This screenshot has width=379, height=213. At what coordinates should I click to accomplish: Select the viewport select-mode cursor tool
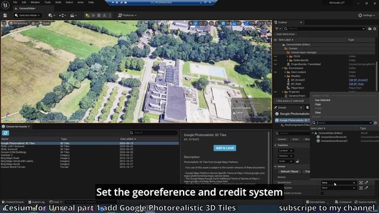click(191, 24)
